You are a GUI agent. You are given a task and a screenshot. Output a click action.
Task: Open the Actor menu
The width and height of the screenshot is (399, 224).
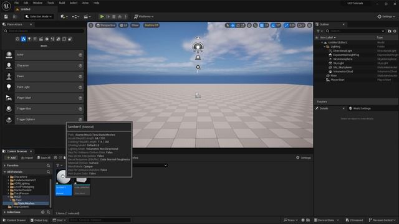(85, 2)
